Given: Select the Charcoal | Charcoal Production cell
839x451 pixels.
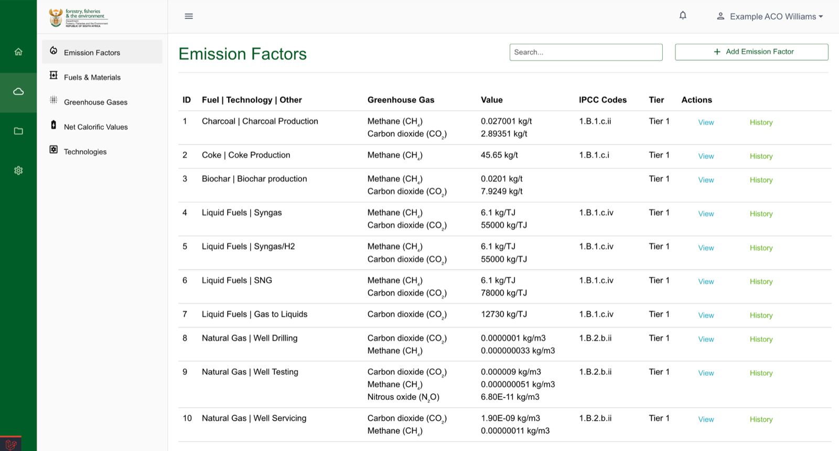Looking at the screenshot, I should point(260,121).
